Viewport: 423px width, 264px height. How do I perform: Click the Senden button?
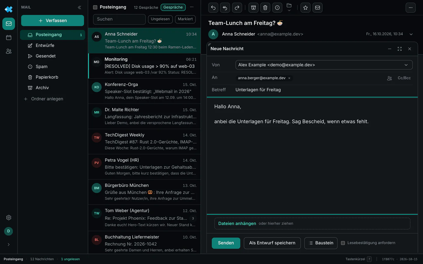[226, 243]
